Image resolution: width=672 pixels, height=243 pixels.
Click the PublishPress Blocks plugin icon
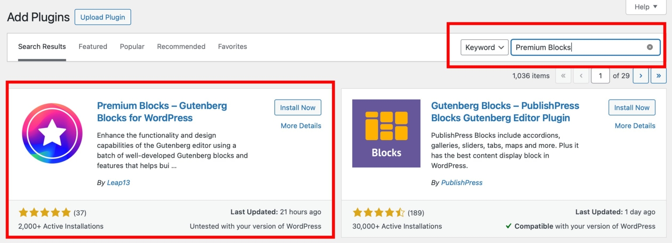click(x=386, y=133)
